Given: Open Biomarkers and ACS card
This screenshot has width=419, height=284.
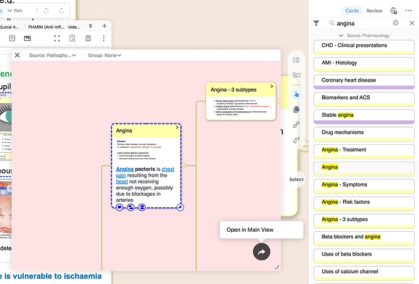Looking at the screenshot, I should point(364,99).
